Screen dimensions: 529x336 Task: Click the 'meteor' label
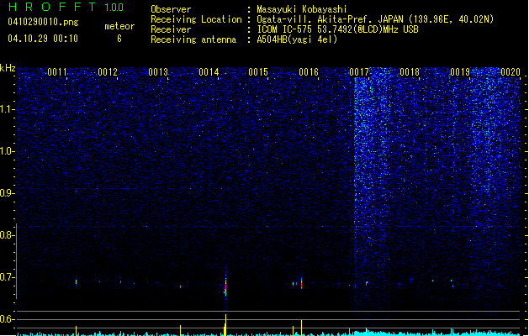coord(119,26)
